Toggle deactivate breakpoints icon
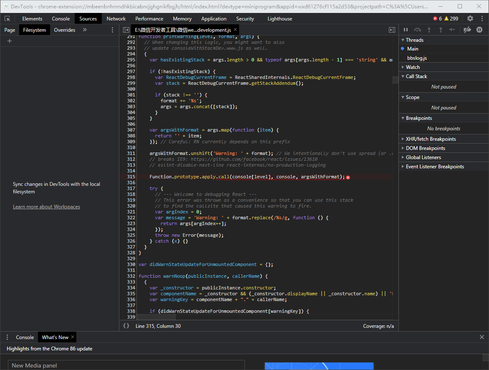 (x=467, y=30)
